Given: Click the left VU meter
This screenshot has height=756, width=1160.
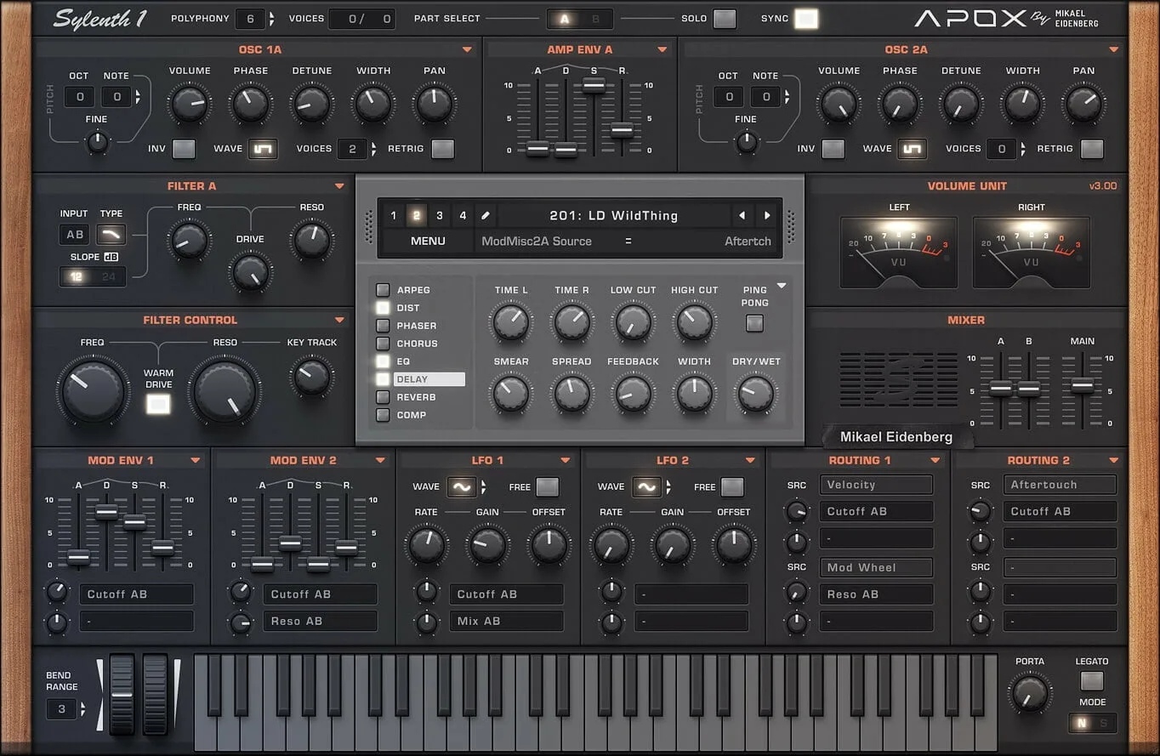Looking at the screenshot, I should 898,252.
